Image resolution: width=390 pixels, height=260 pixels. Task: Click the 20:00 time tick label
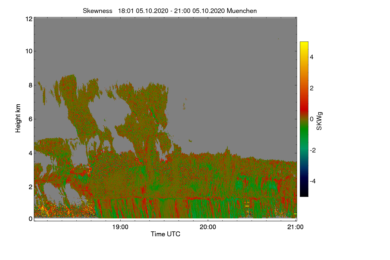pyautogui.click(x=208, y=227)
